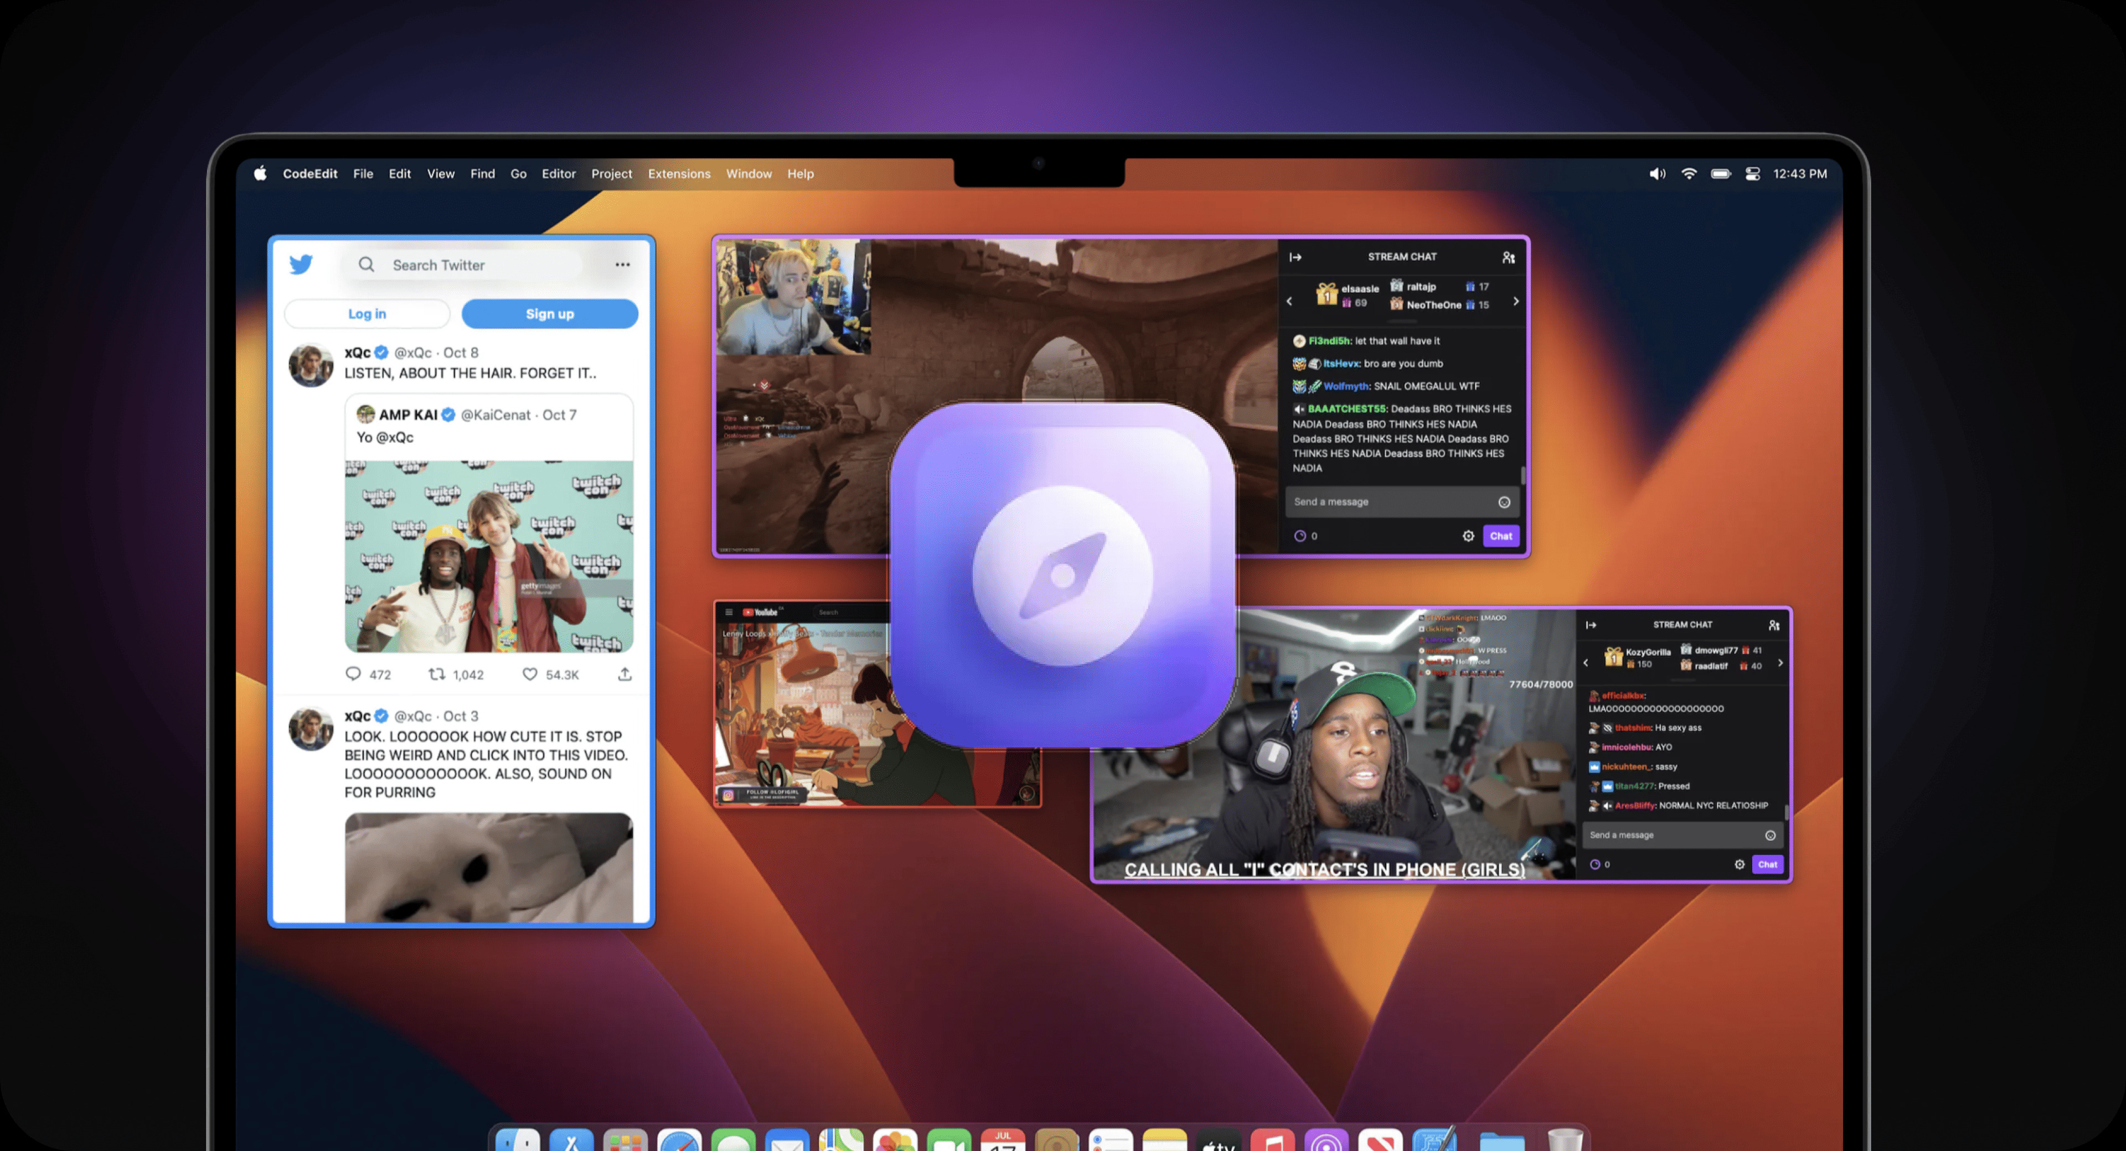Click the Sign up button on Twitter
This screenshot has width=2126, height=1151.
[550, 314]
